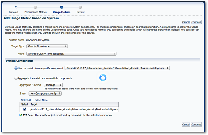
Task: Toggle checkbox for the BusinessIntelligence target row
Action: pos(25,109)
